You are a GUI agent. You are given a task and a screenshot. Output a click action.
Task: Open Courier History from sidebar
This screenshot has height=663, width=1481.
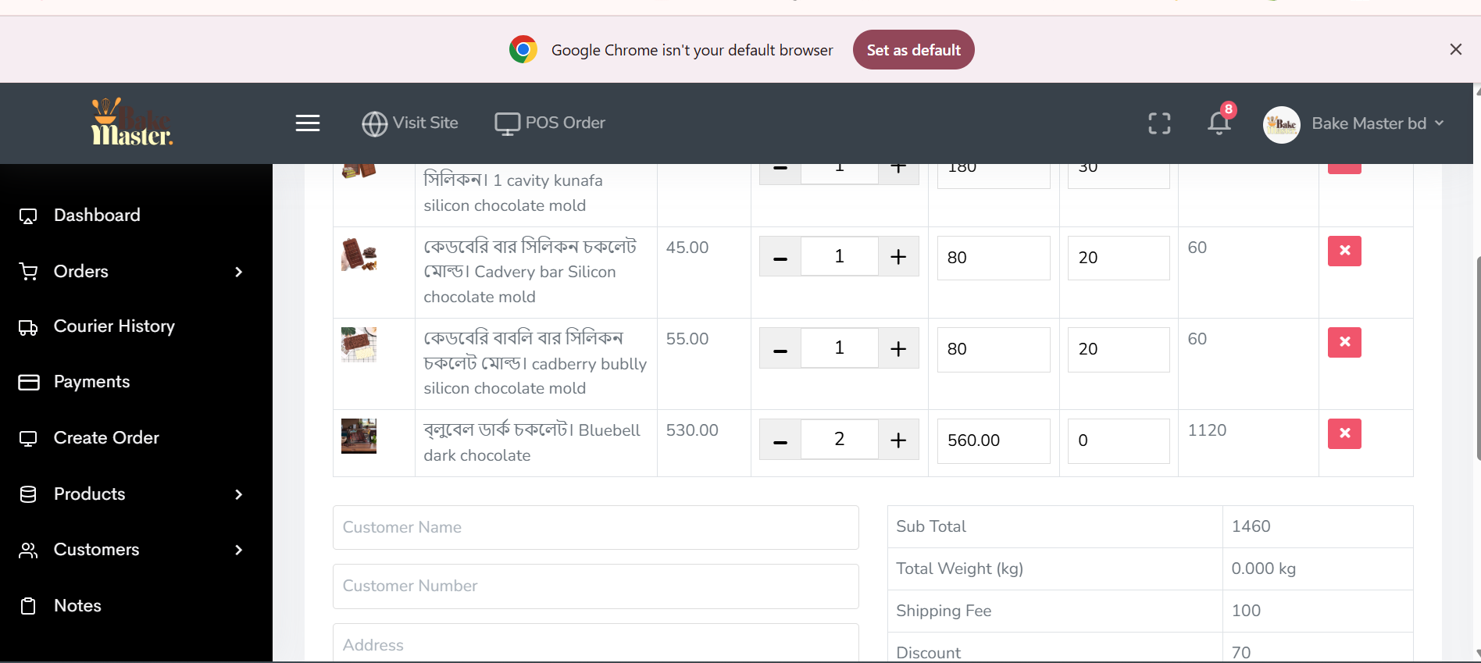point(114,326)
